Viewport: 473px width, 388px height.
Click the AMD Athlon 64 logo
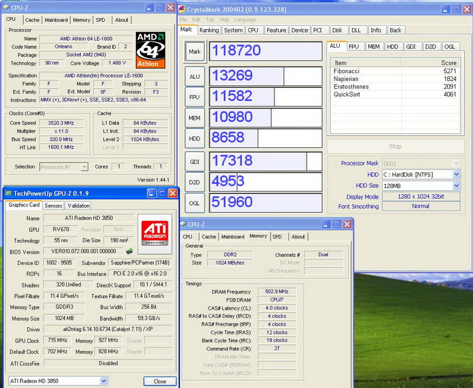[x=152, y=48]
